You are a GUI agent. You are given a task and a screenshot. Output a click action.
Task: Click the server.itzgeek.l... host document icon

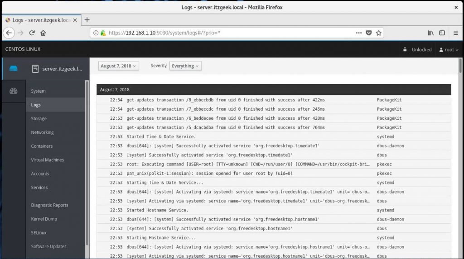35,69
